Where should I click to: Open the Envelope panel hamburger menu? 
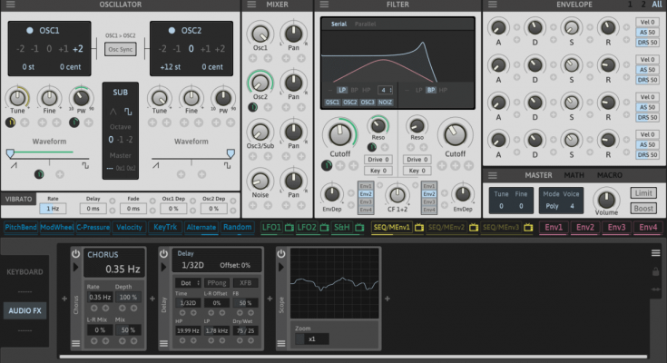coord(493,5)
